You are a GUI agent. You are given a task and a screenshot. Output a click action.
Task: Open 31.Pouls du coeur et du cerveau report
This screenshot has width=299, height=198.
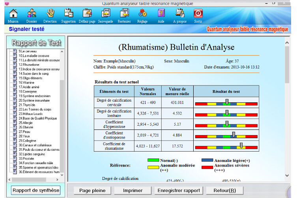click(39, 150)
